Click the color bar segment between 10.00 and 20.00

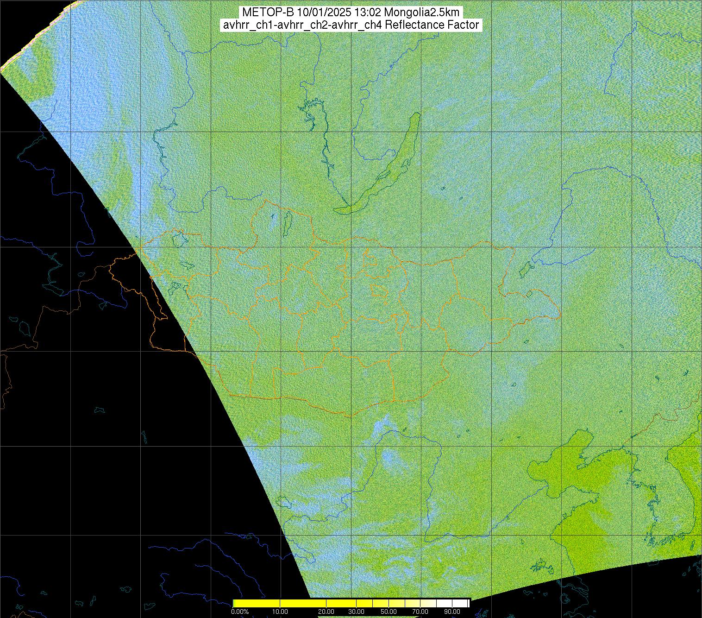tap(303, 603)
